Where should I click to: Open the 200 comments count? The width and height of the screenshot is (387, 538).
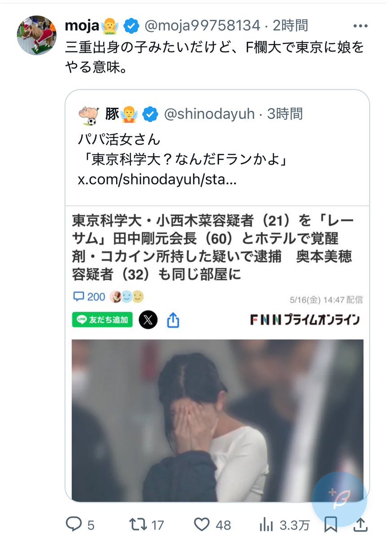pyautogui.click(x=90, y=297)
